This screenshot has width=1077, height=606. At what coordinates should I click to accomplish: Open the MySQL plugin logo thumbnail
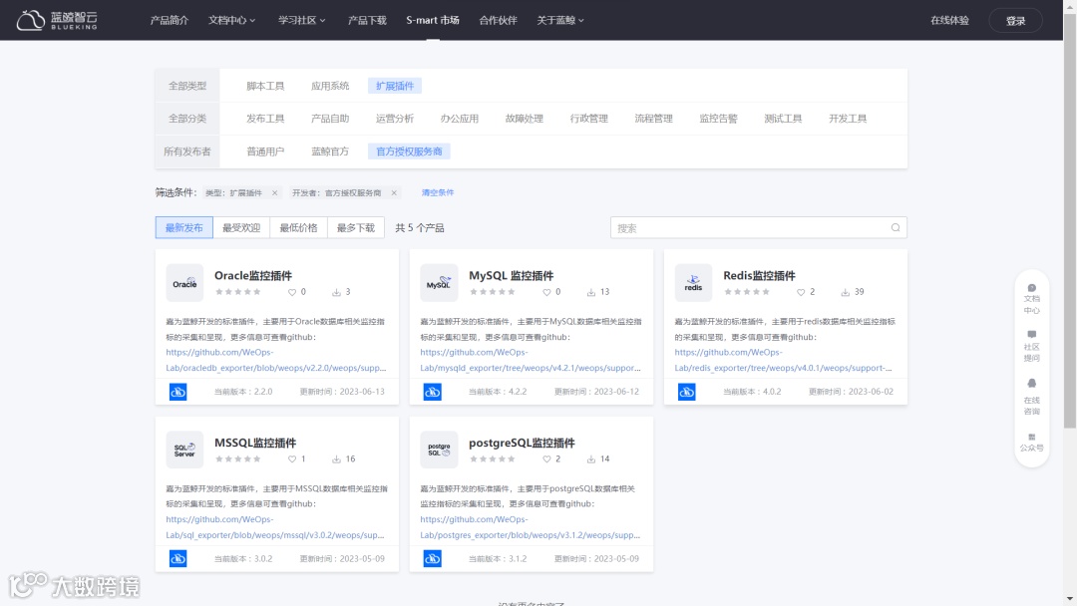439,283
